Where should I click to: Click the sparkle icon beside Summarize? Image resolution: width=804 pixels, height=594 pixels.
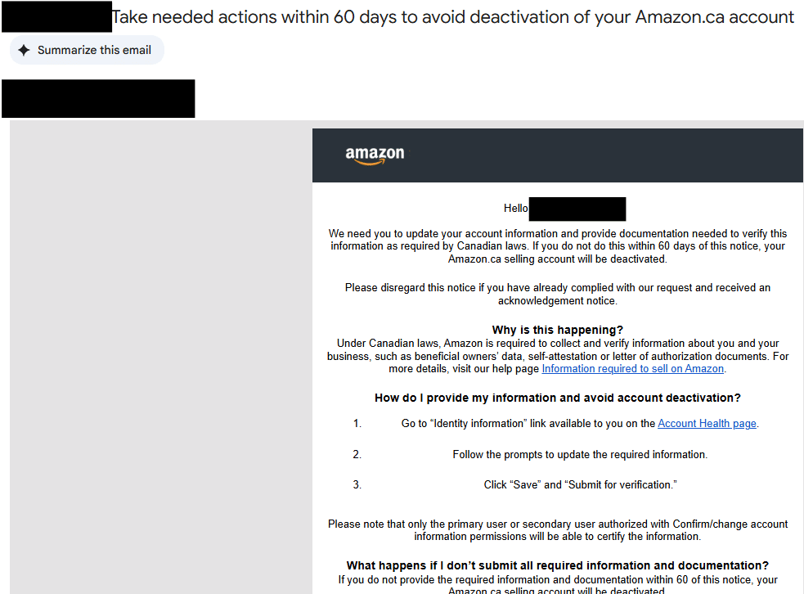click(x=25, y=50)
